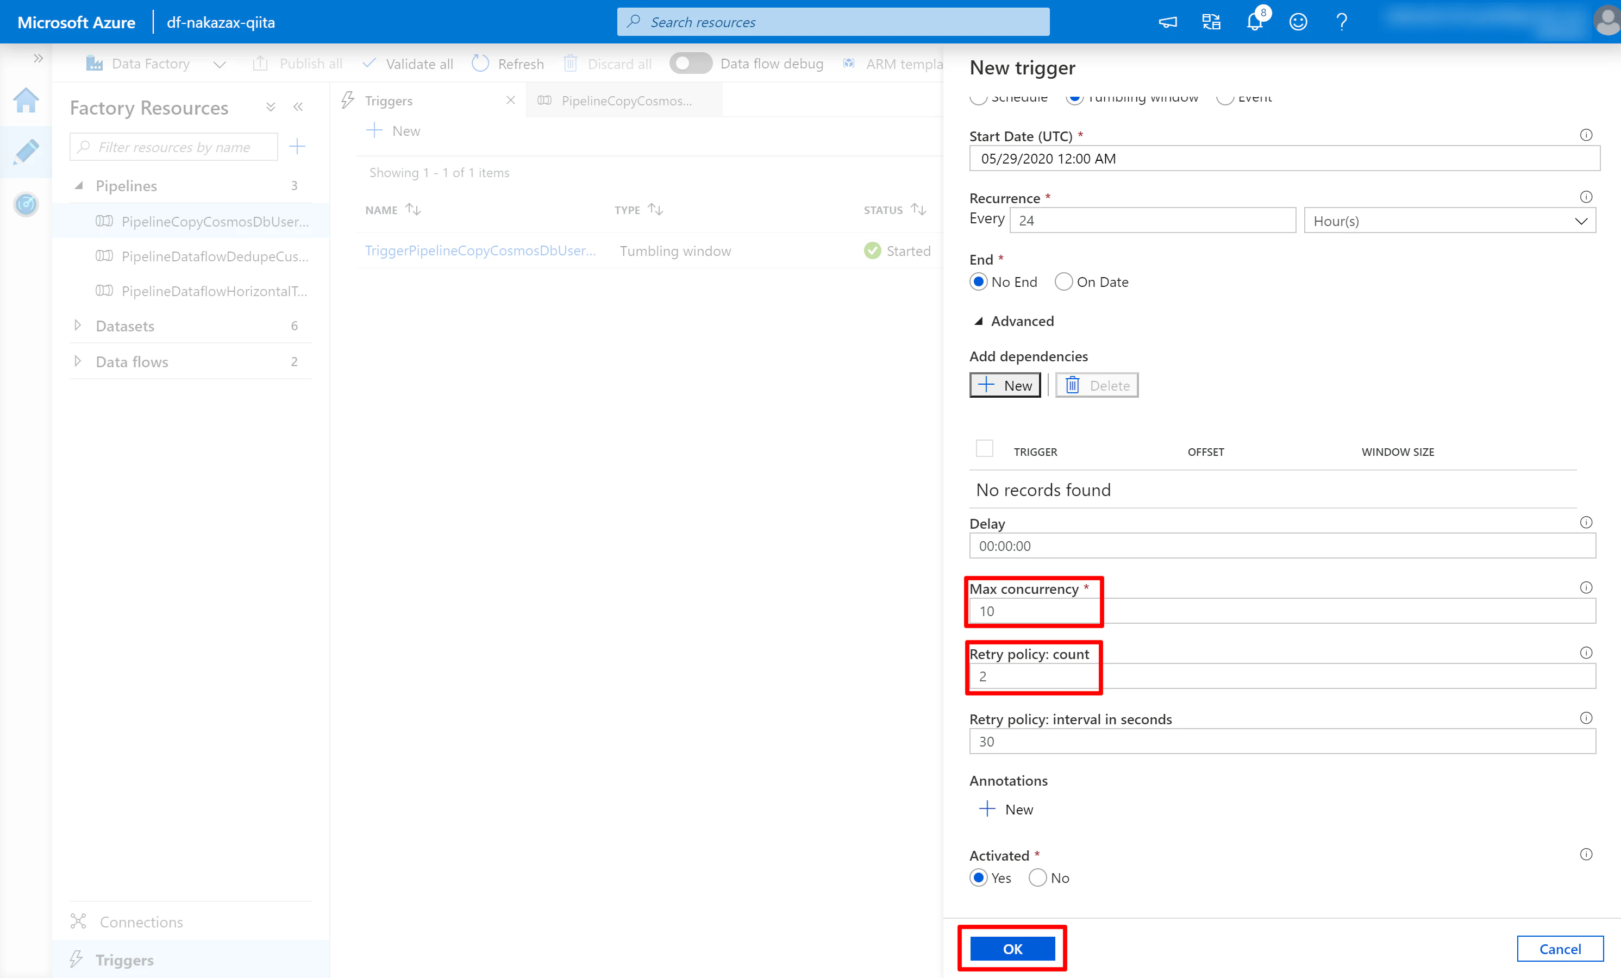This screenshot has height=978, width=1621.
Task: Collapse the Advanced section
Action: (x=978, y=321)
